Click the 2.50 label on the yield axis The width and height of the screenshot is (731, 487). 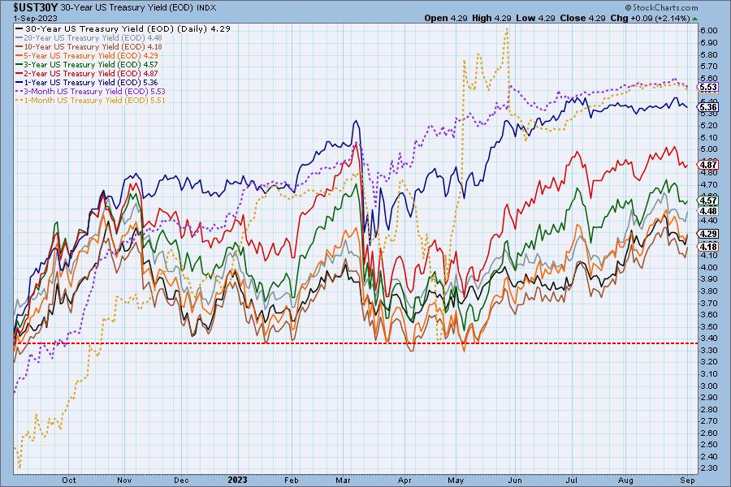(709, 445)
